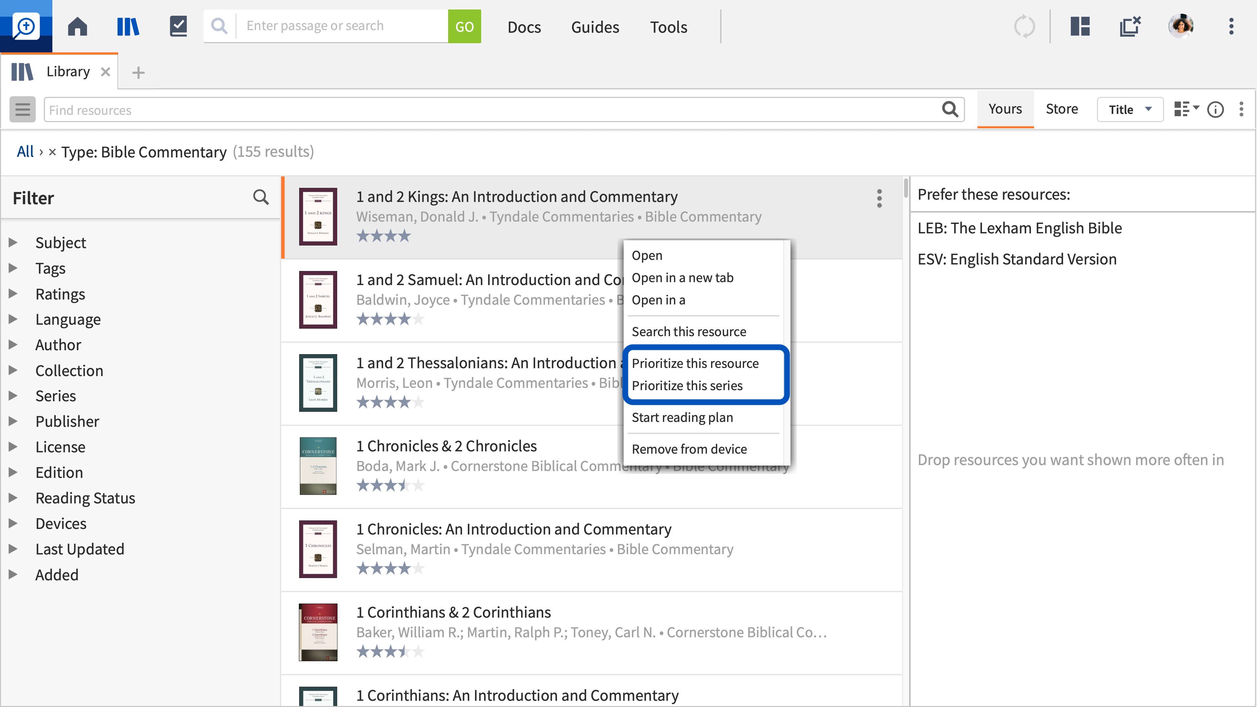Expand the Series filter
1257x707 pixels.
[x=13, y=395]
